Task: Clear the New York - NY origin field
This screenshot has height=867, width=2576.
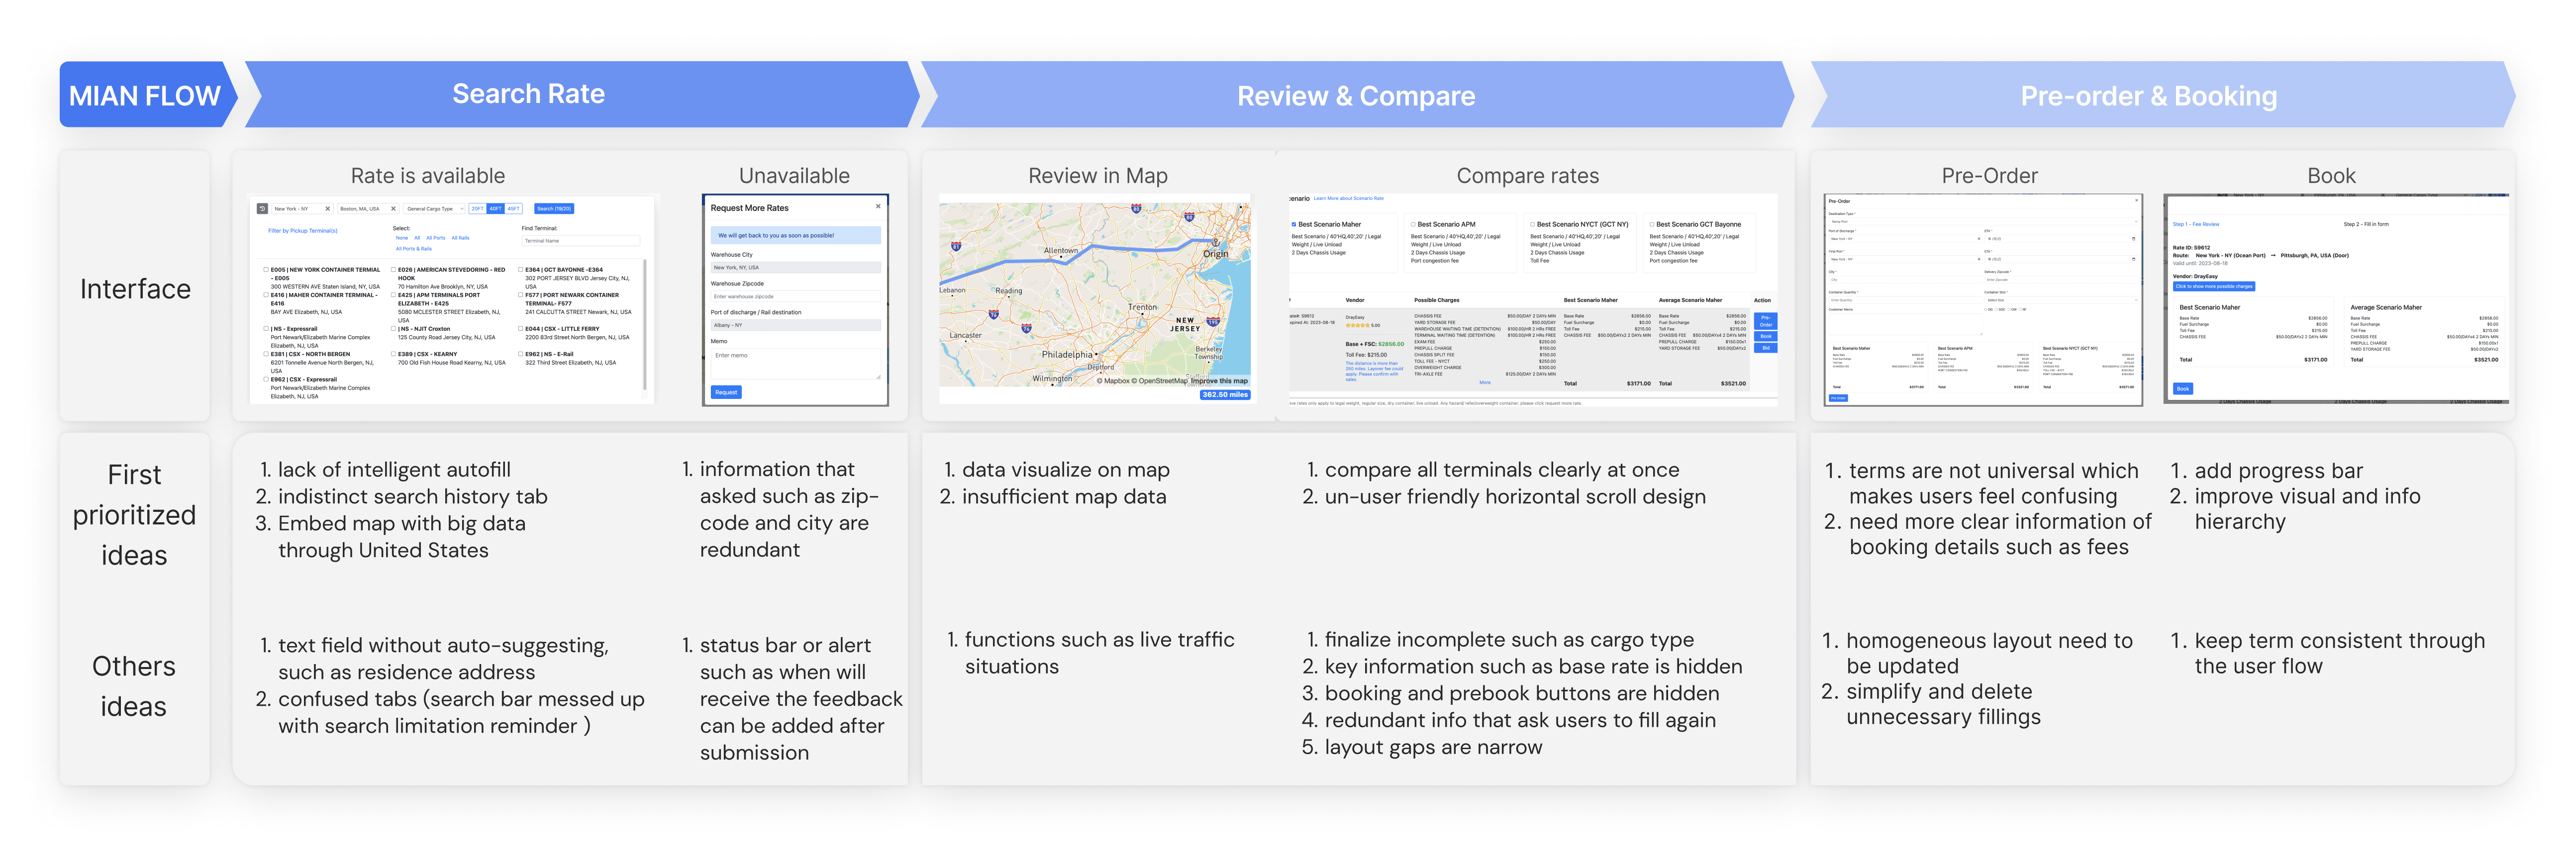Action: click(327, 209)
